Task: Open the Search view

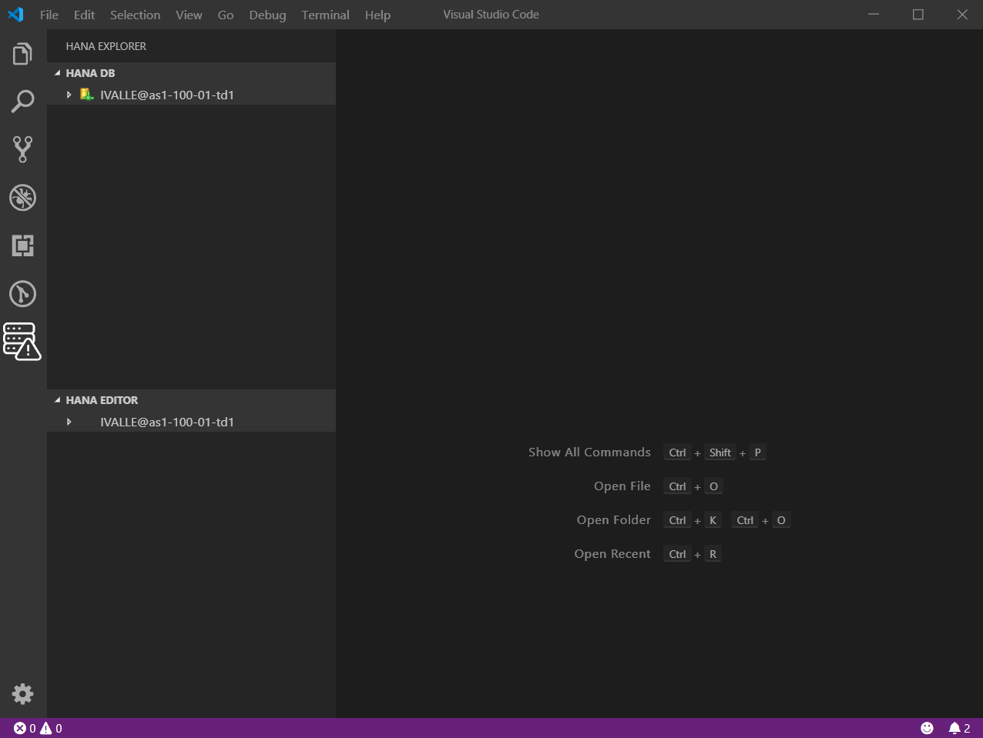Action: coord(23,102)
